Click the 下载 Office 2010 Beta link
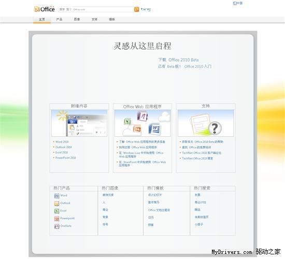Screen dimensions: 285x259 (178, 60)
